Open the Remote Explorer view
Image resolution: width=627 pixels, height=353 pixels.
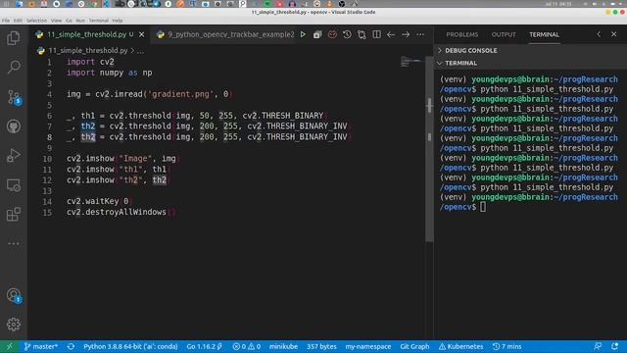pos(13,185)
